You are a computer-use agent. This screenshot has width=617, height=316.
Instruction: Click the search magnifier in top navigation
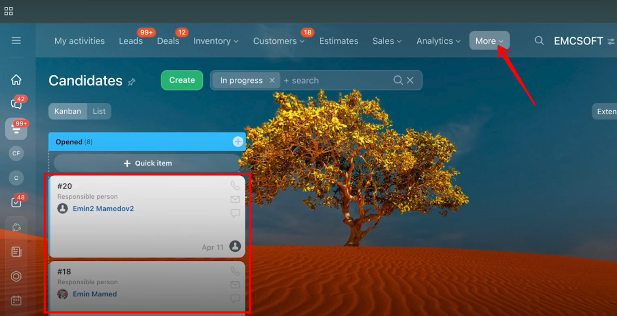click(539, 41)
